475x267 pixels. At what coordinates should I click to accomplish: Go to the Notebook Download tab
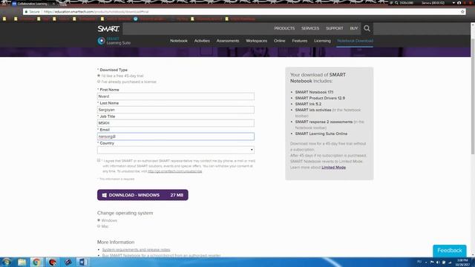coord(355,41)
